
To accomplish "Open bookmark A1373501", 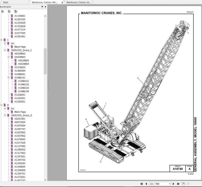I will click(x=20, y=177).
